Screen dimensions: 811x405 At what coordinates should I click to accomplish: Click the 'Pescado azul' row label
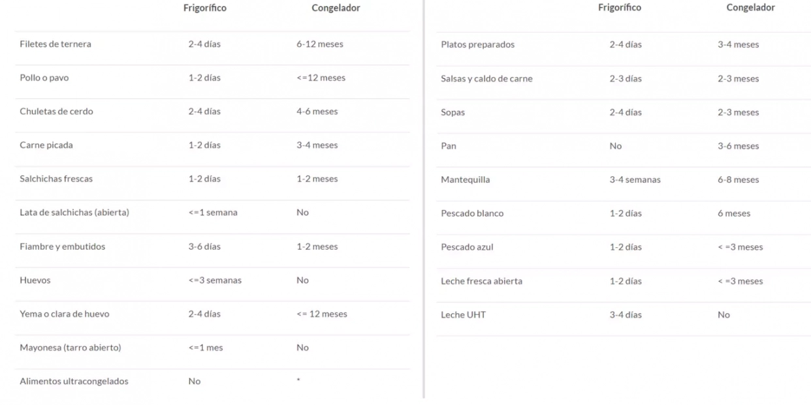467,247
